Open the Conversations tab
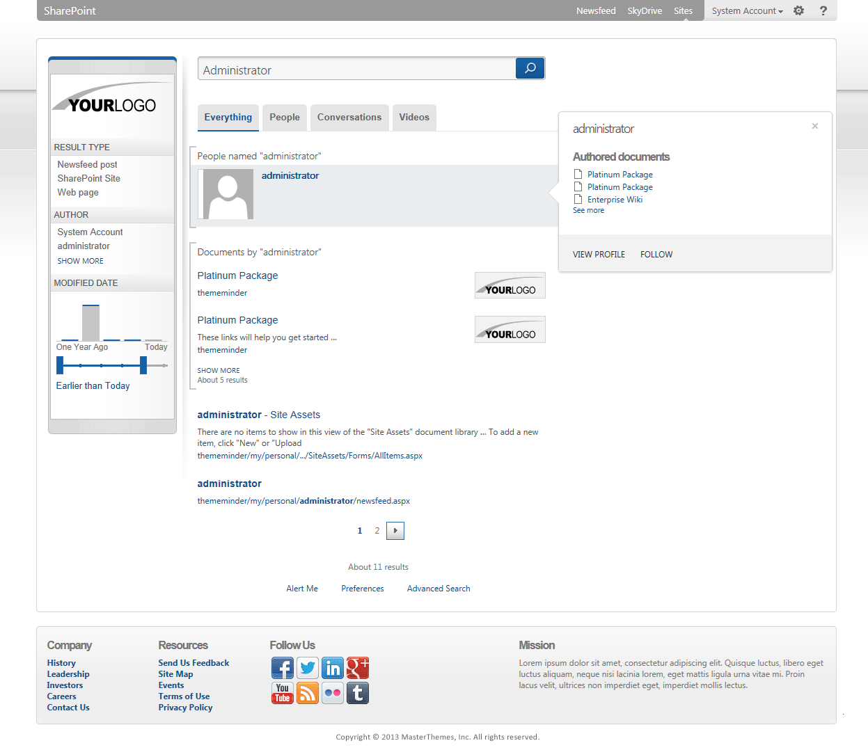The height and width of the screenshot is (750, 868). coord(349,117)
